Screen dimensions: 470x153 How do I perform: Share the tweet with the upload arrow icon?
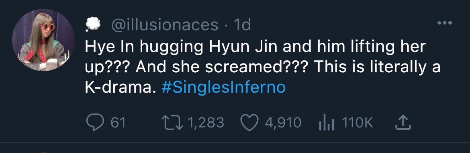coord(403,123)
